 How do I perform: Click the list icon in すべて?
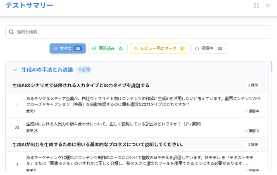55,48
